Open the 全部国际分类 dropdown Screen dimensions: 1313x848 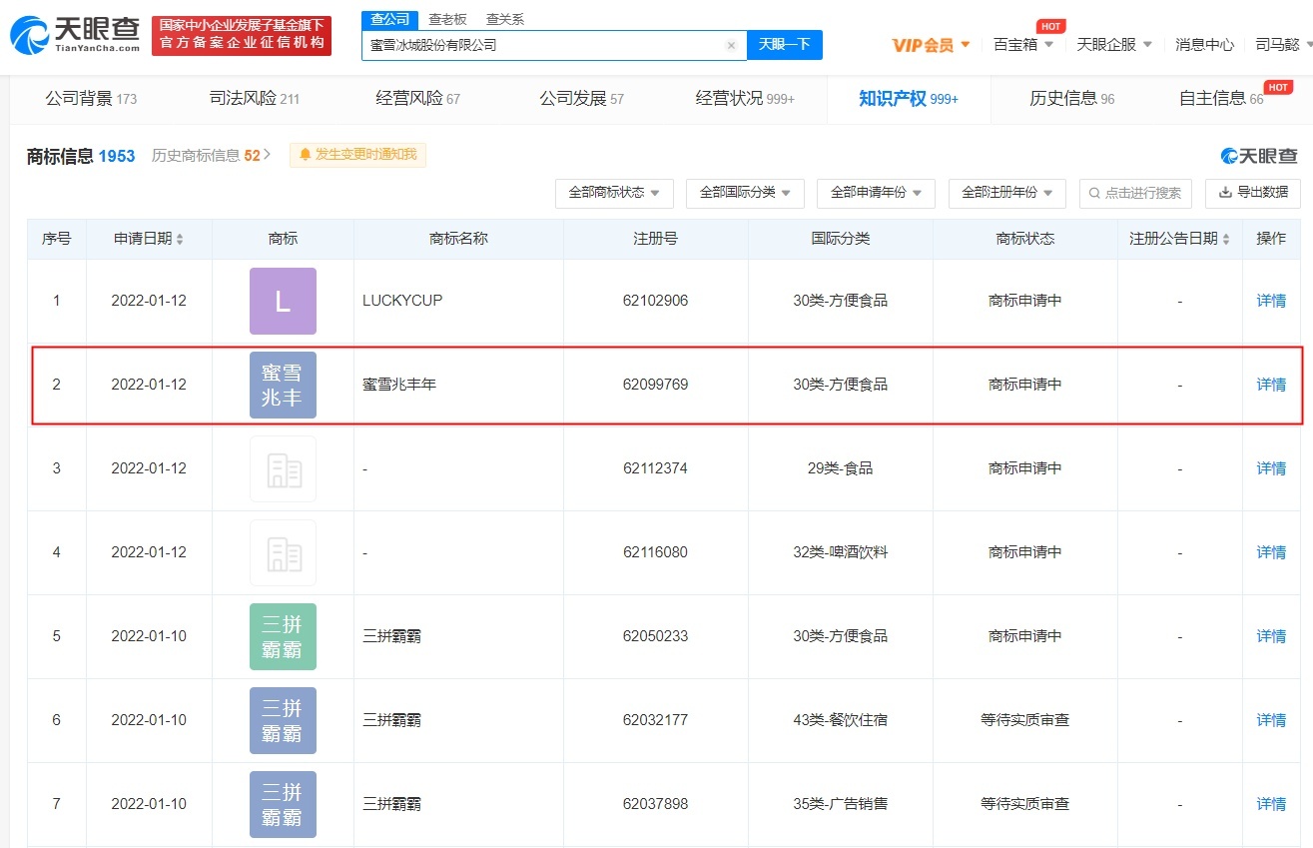pos(745,193)
